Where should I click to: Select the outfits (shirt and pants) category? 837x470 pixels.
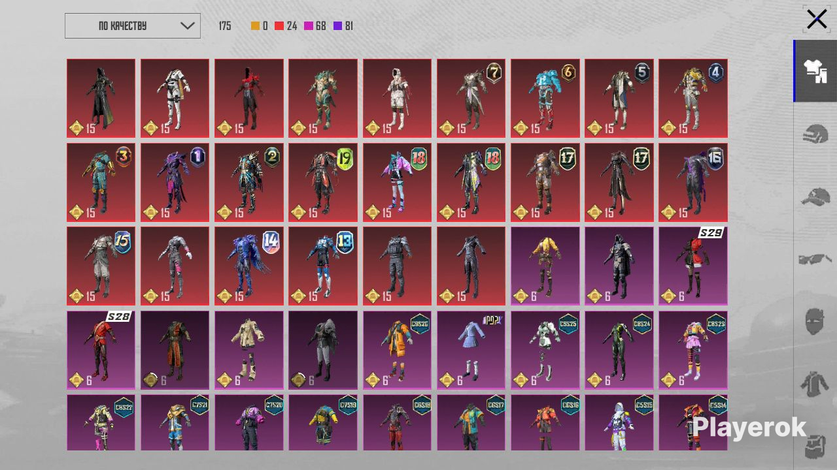tap(815, 71)
